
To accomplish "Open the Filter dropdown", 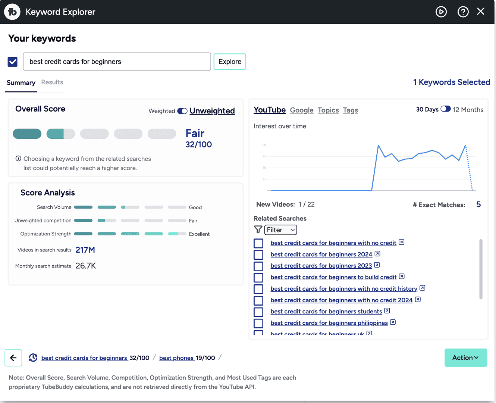I will coord(280,230).
